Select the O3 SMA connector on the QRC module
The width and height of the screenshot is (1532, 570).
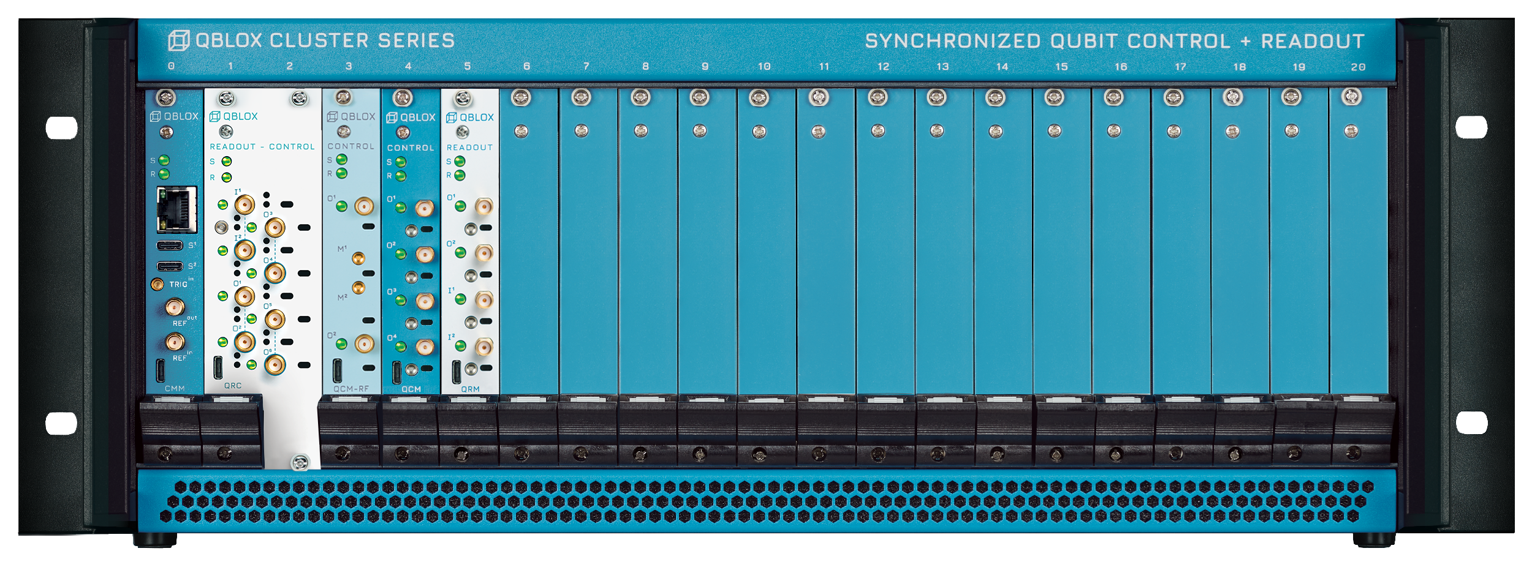click(275, 228)
